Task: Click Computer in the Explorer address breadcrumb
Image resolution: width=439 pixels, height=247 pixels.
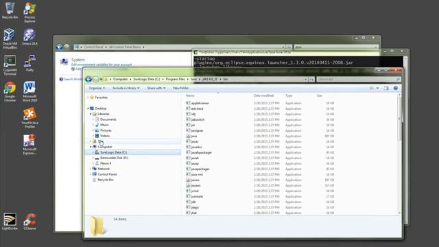Action: pos(121,80)
